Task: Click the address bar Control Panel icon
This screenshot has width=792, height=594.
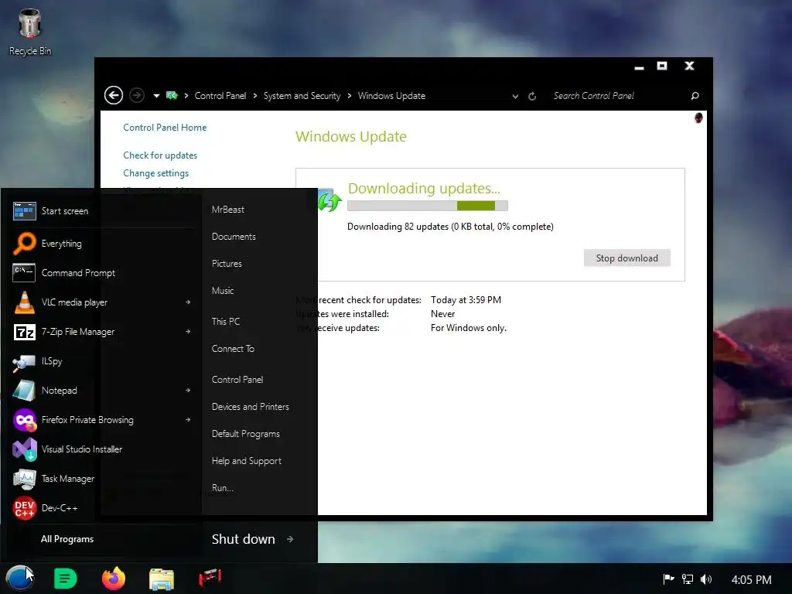Action: 172,95
